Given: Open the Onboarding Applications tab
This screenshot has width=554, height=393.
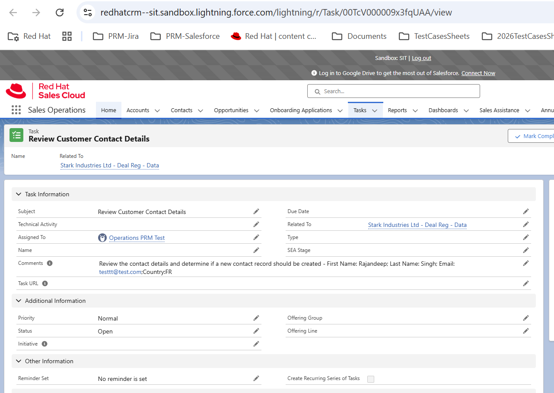Looking at the screenshot, I should [301, 110].
